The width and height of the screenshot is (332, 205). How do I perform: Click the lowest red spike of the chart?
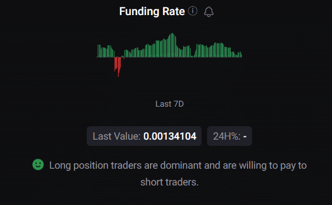pos(118,72)
